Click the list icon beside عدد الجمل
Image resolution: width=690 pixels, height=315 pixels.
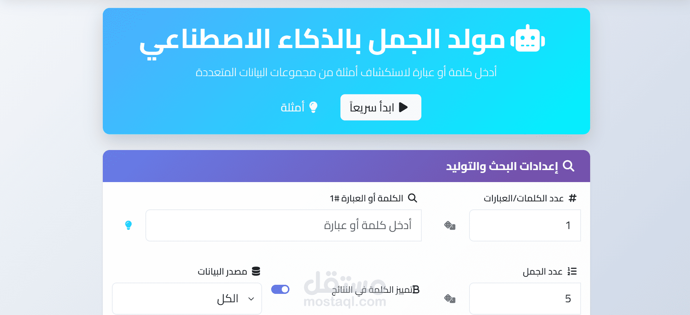click(572, 271)
